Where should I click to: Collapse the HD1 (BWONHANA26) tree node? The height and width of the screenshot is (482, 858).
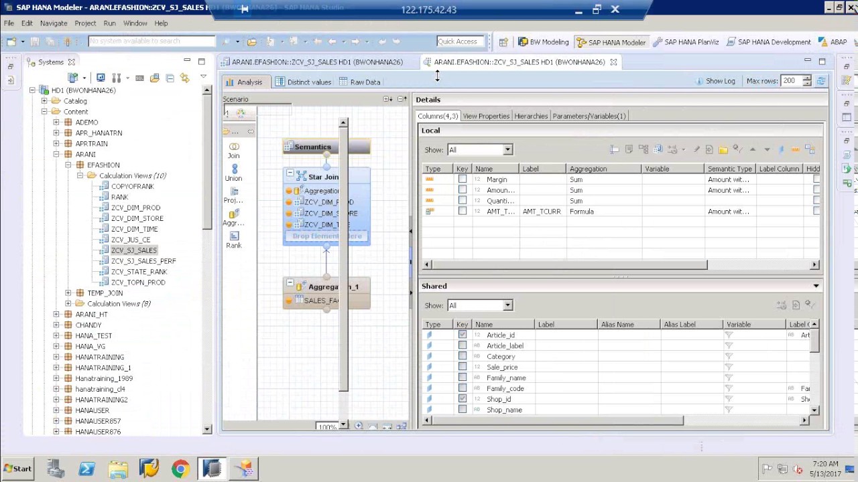click(x=33, y=90)
